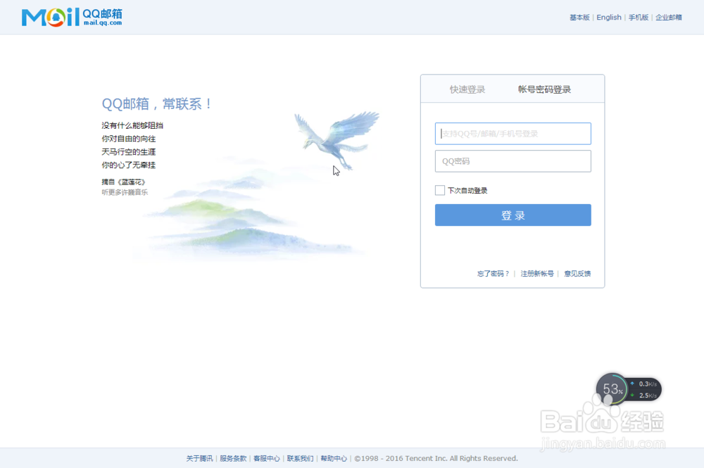The height and width of the screenshot is (468, 704).
Task: Click the flying crane illustration
Action: click(x=337, y=140)
